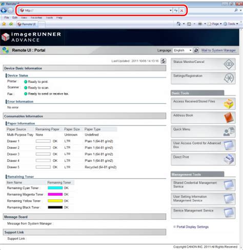Viewport: 243px width, 250px height.
Task: Apply language change with the switch icon
Action: pos(196,50)
